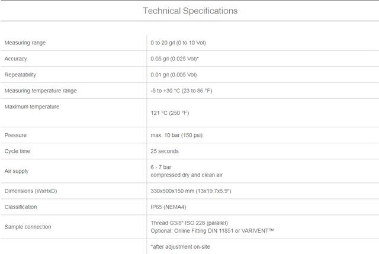Viewport: 379px width, 254px height.
Task: Click the compressed dry and clean air text
Action: (x=187, y=175)
